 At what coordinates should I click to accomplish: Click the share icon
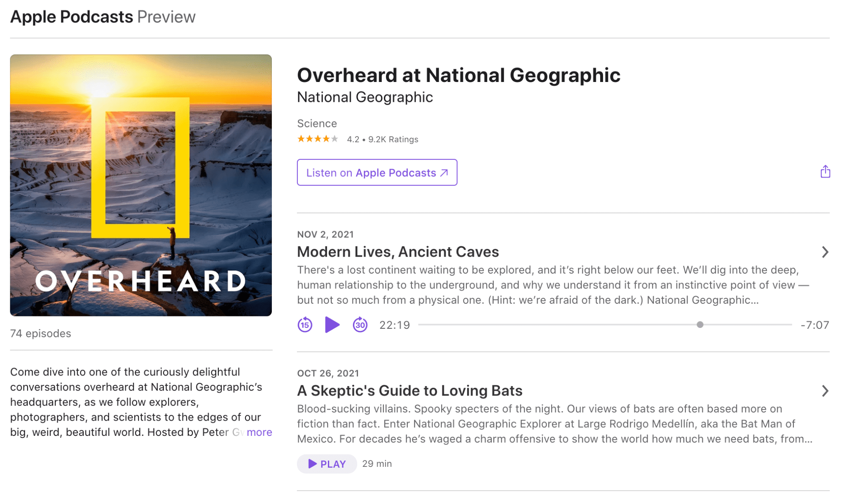pos(825,172)
